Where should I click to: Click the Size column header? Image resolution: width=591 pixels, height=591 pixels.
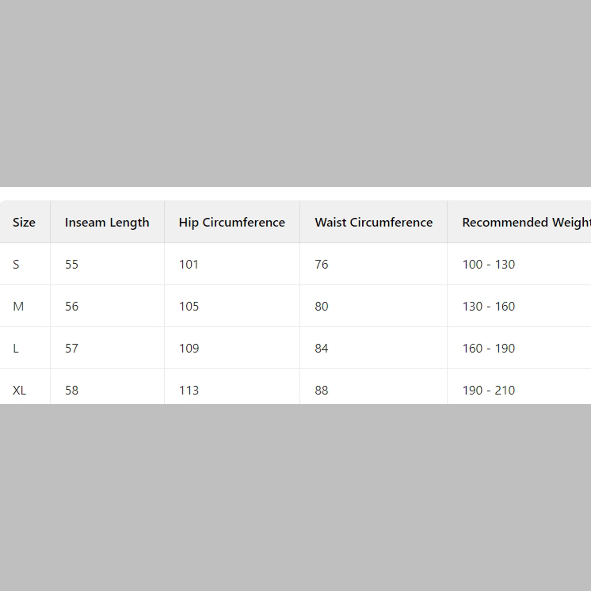[24, 223]
